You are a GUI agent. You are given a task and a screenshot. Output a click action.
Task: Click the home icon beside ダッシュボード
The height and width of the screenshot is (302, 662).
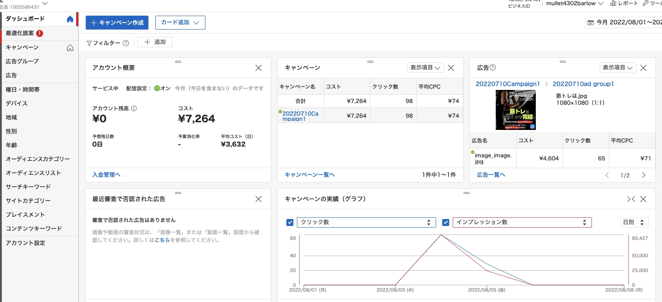point(70,19)
